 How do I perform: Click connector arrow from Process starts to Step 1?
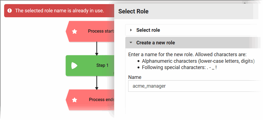(97, 48)
